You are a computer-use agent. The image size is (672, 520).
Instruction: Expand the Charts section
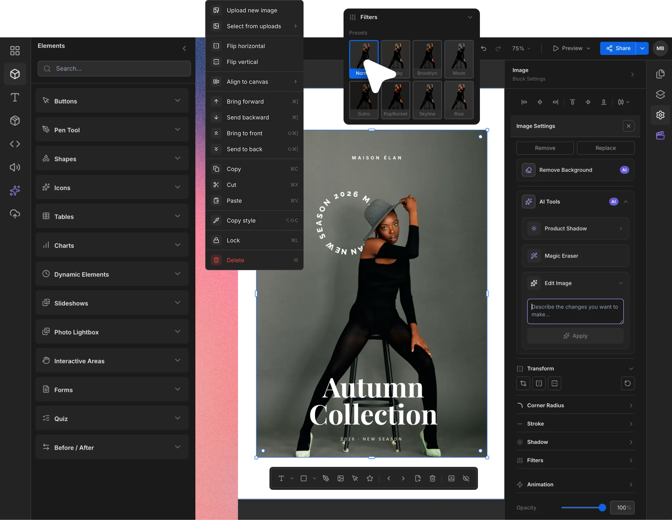[112, 245]
